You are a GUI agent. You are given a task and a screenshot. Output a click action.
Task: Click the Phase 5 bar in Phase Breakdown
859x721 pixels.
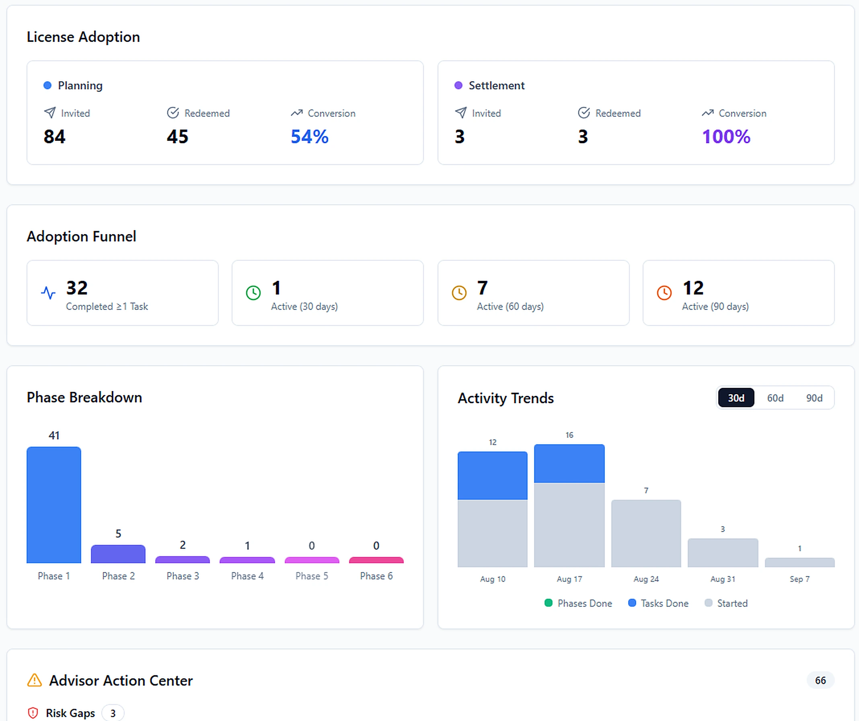(x=312, y=560)
